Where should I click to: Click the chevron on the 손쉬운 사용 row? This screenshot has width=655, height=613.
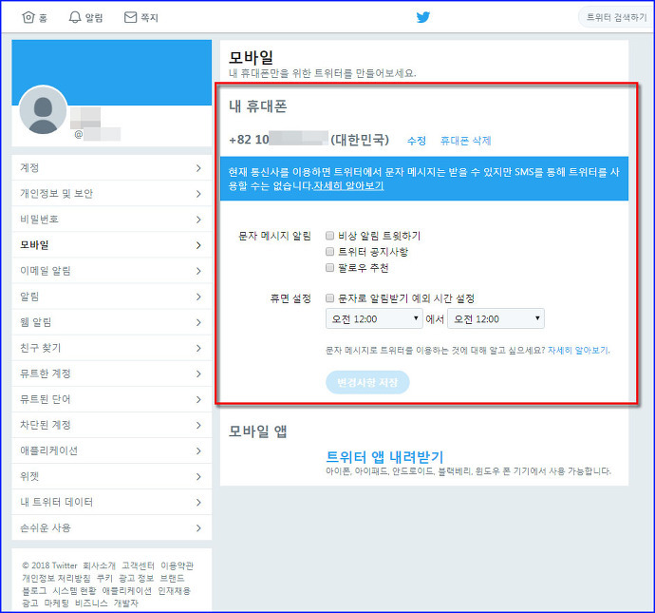[198, 528]
